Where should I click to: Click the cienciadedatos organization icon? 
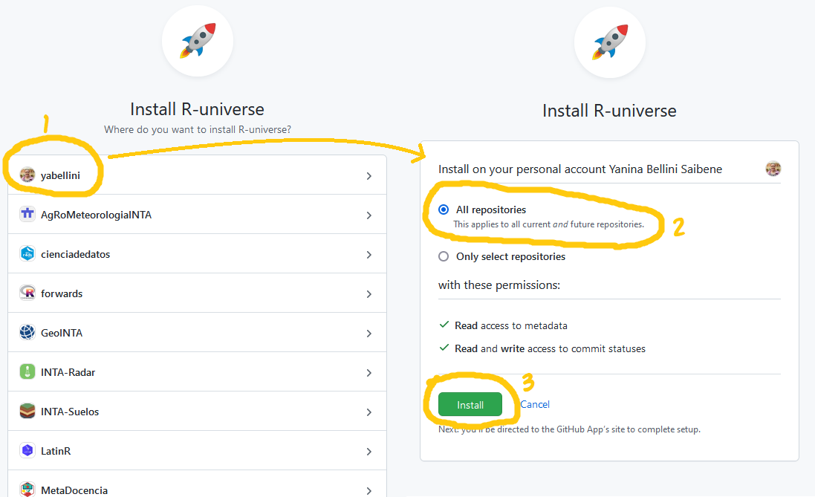pos(27,253)
